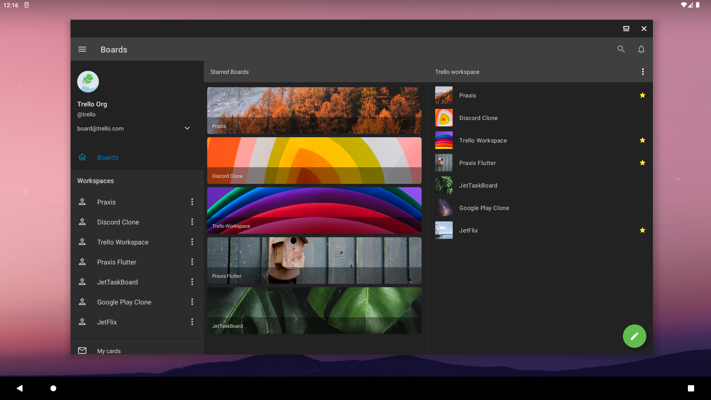711x400 pixels.
Task: Expand the account dropdown next to board@trello.com
Action: (187, 128)
